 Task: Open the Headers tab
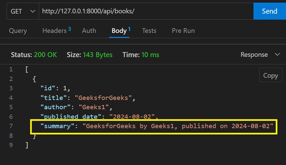point(54,31)
